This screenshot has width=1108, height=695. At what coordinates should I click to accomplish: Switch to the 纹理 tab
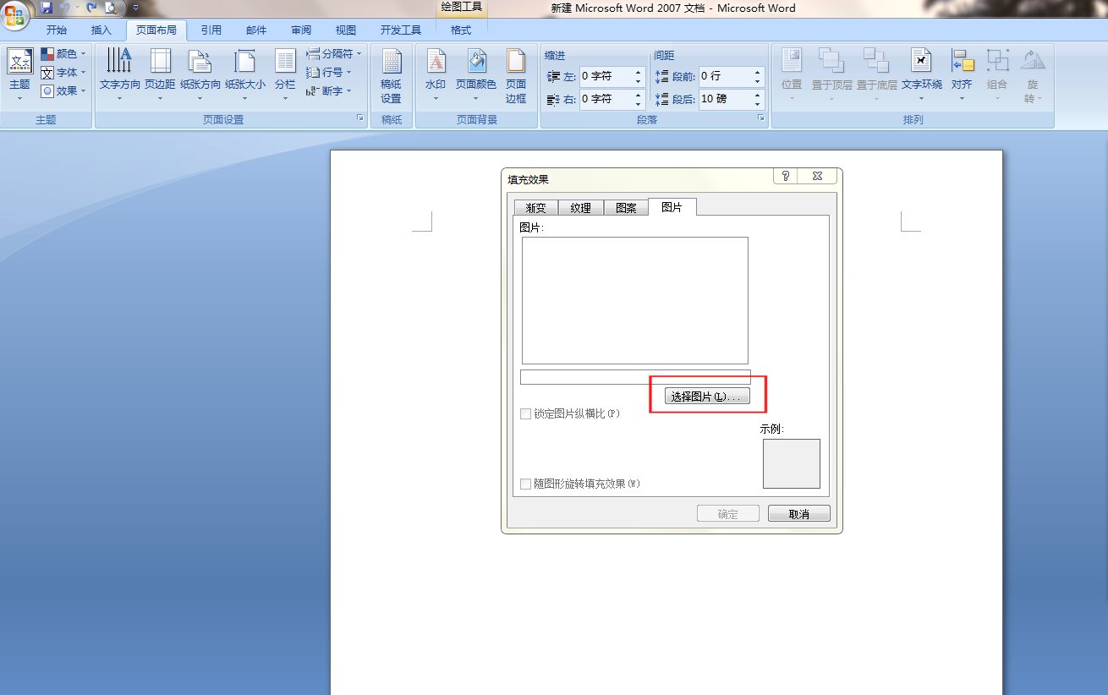580,207
